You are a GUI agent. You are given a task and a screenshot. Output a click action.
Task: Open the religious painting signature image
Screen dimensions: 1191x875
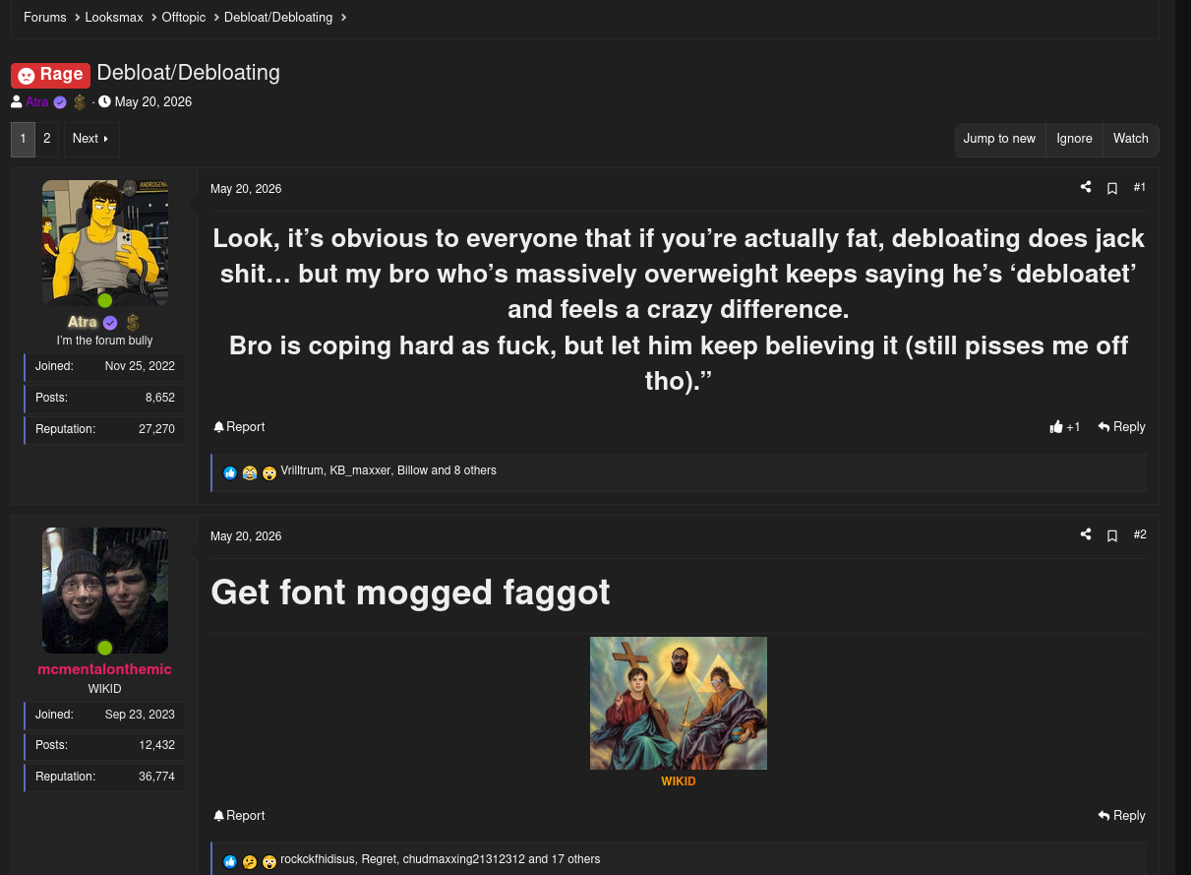[x=679, y=703]
